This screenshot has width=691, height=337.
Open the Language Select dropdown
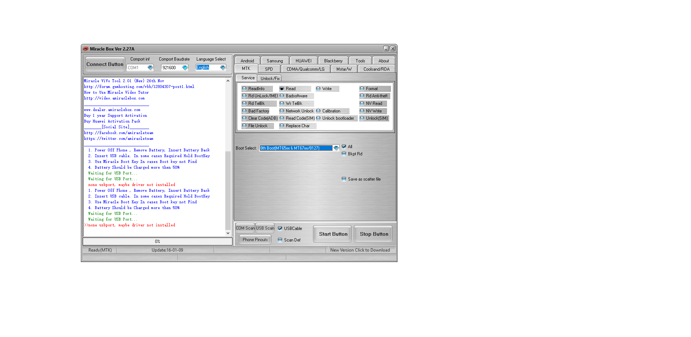click(x=222, y=67)
